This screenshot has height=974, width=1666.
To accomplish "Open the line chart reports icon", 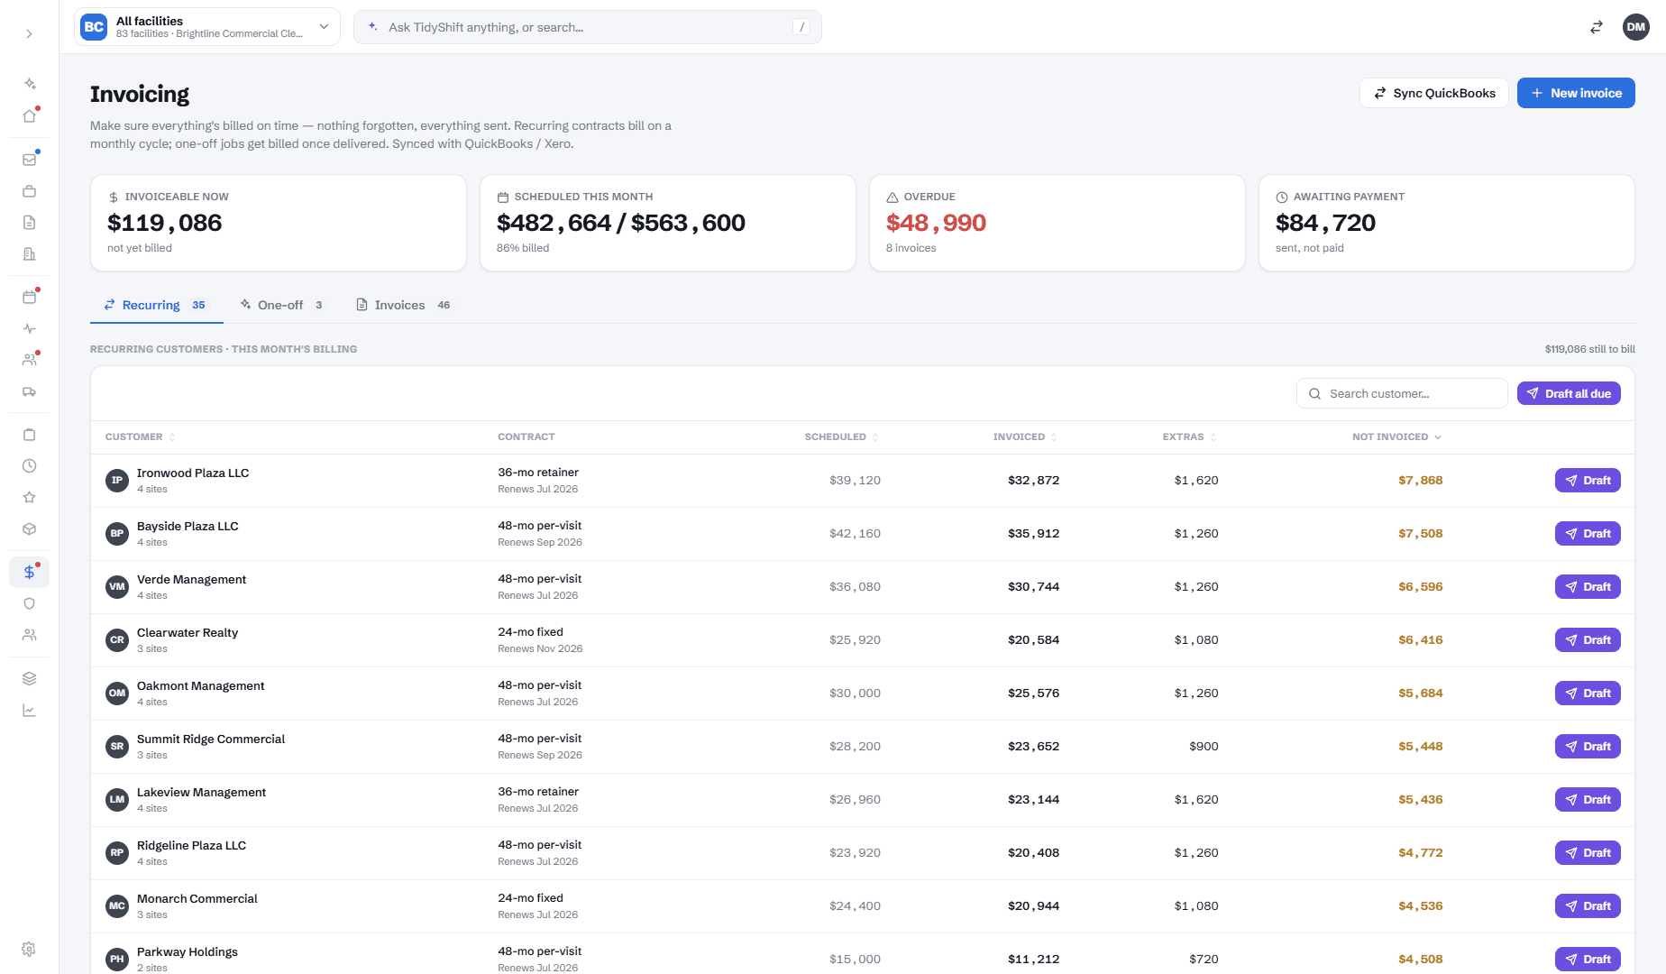I will pyautogui.click(x=29, y=711).
